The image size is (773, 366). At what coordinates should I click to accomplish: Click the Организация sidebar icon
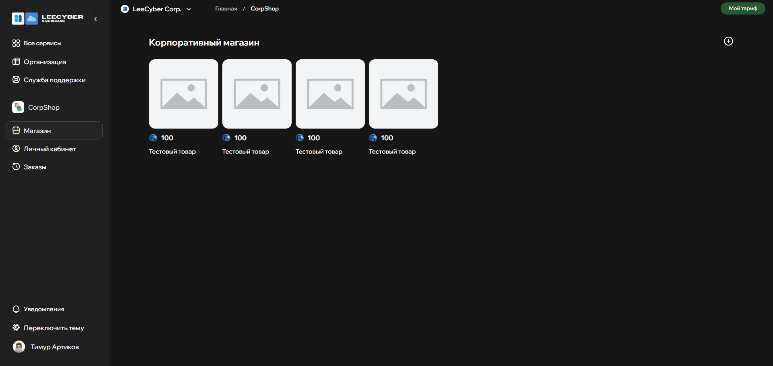16,62
